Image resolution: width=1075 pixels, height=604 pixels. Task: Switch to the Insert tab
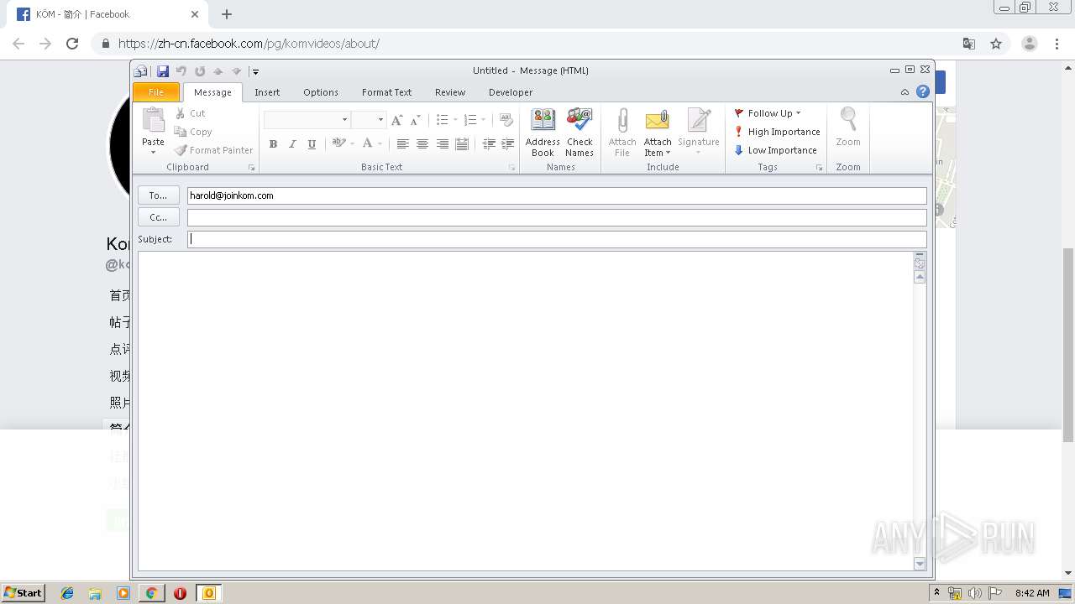tap(267, 92)
